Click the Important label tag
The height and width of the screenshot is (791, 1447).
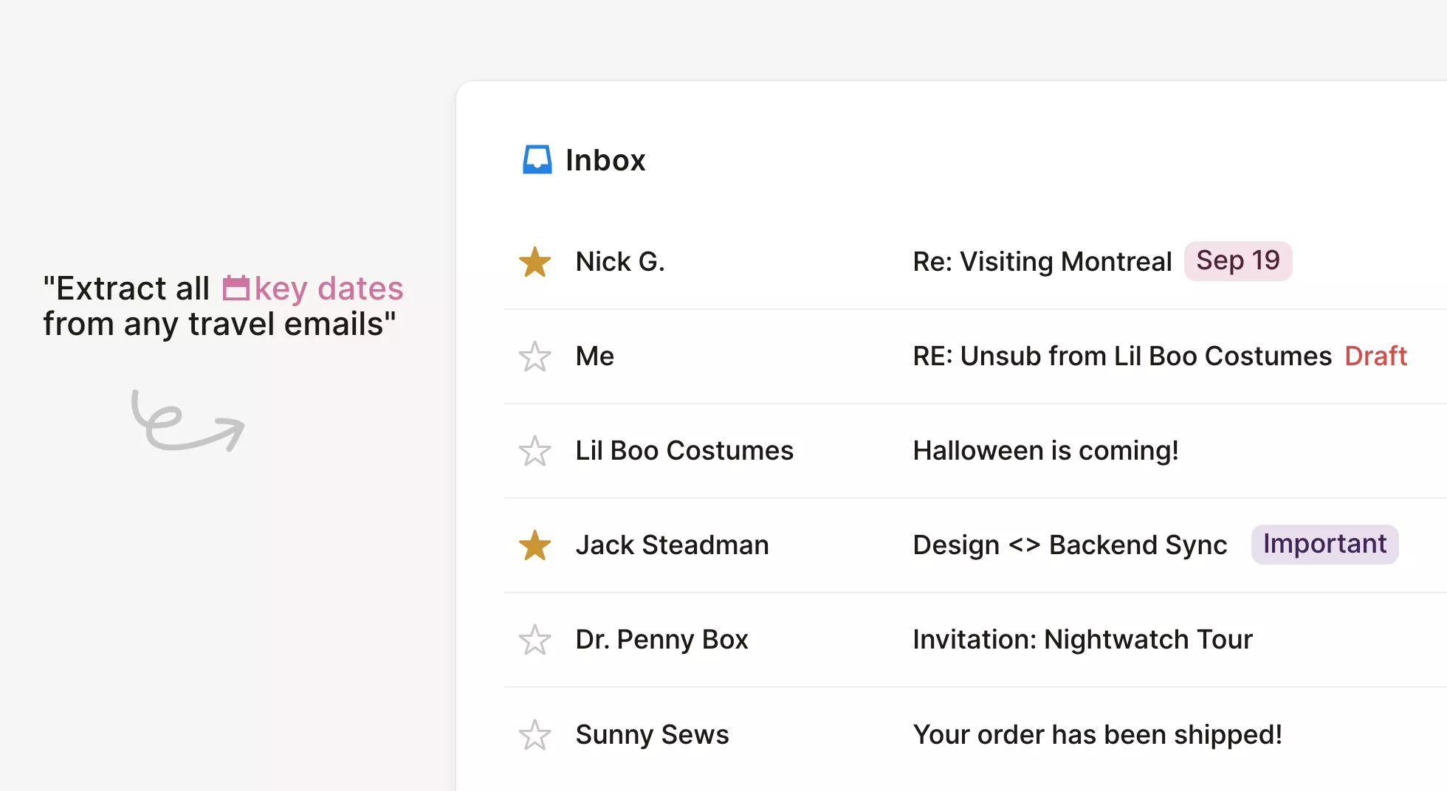1324,545
